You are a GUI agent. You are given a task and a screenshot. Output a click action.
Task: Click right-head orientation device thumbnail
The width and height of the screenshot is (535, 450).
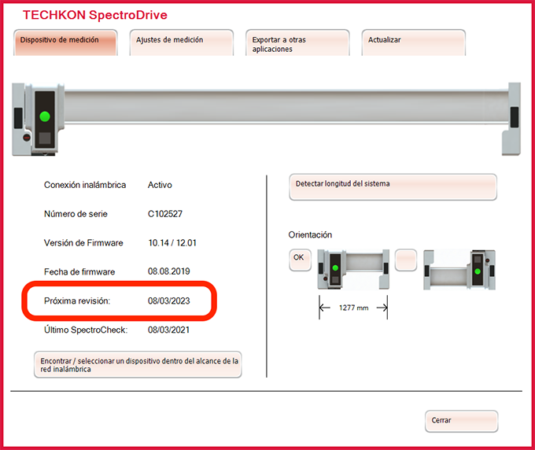coord(459,270)
